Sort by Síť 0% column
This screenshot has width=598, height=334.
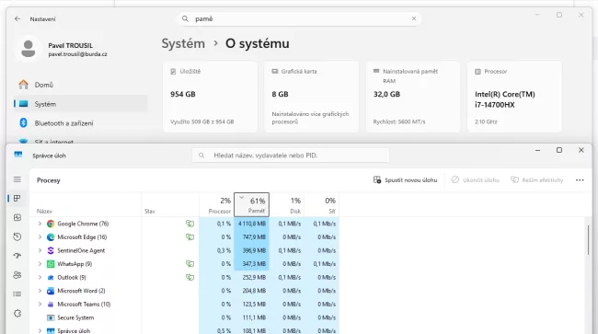[321, 205]
